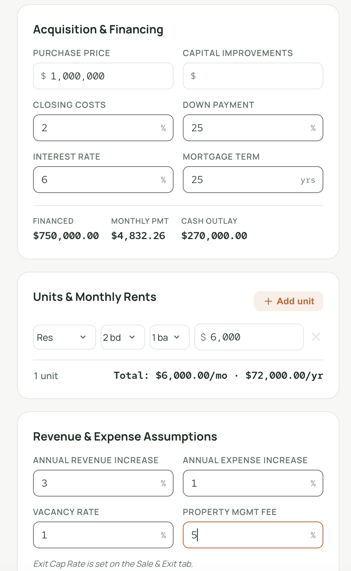Open the 2 bd bedrooms dropdown

click(123, 337)
